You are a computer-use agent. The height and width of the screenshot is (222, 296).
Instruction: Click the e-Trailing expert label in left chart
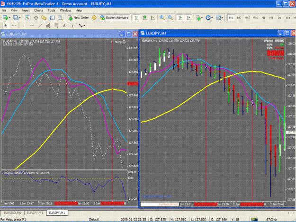coord(118,42)
